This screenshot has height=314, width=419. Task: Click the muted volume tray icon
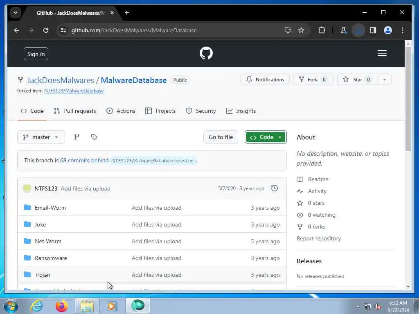point(378,307)
